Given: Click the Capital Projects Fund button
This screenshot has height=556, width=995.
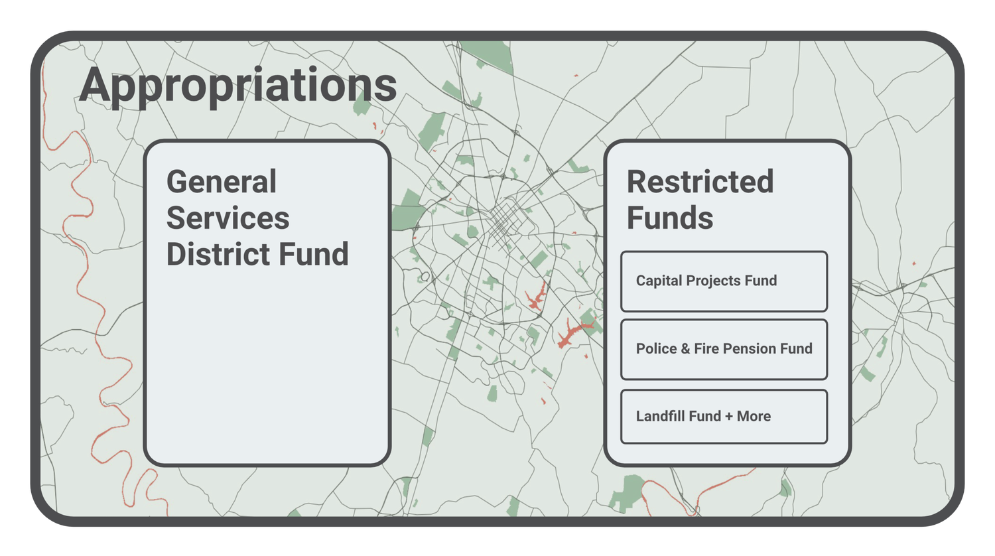Looking at the screenshot, I should click(x=723, y=281).
